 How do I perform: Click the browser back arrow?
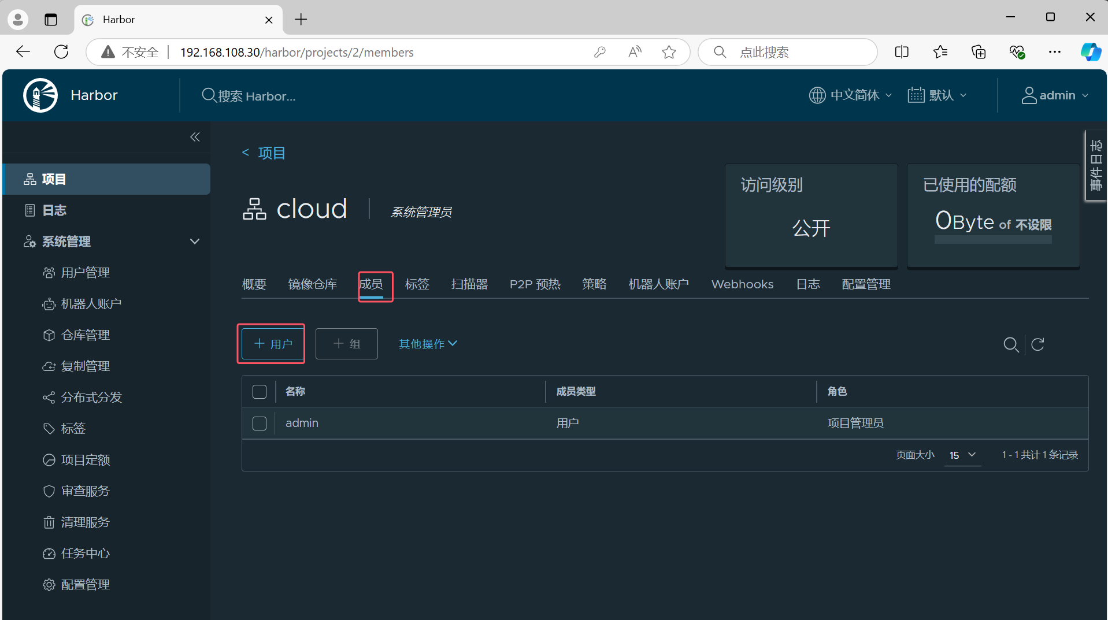point(23,52)
